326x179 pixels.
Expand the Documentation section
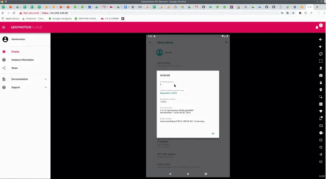(x=25, y=79)
